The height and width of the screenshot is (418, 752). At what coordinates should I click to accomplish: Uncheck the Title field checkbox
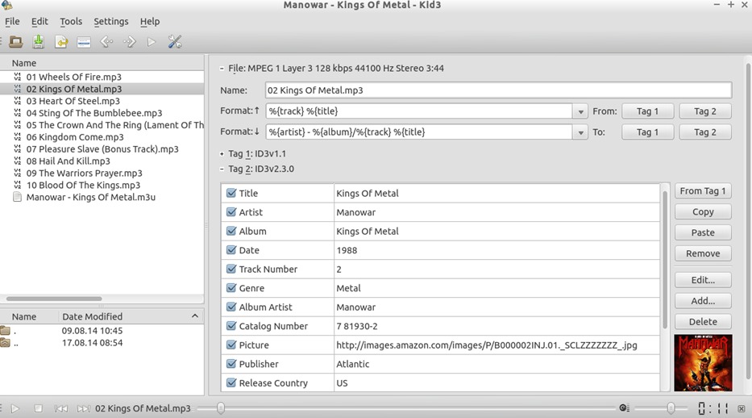(231, 193)
